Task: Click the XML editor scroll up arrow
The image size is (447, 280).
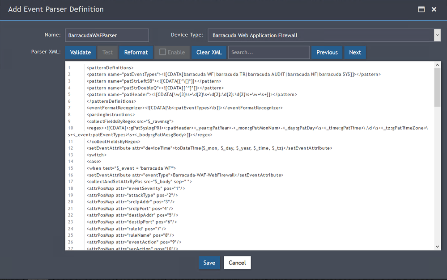Action: pyautogui.click(x=437, y=65)
